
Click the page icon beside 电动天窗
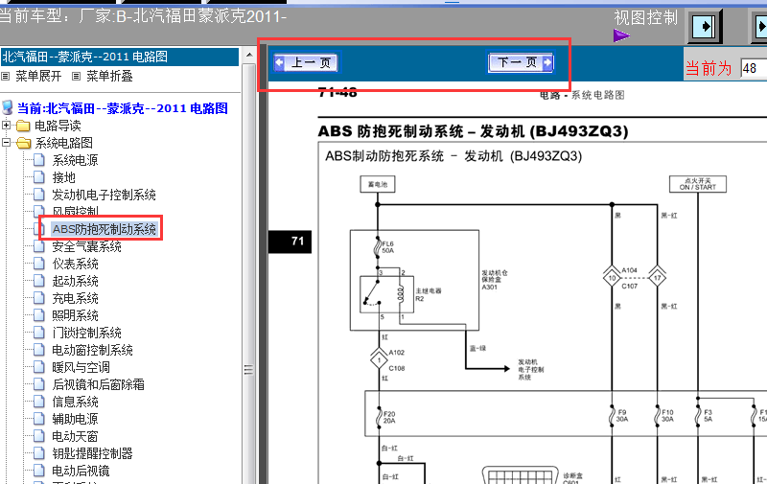coord(38,435)
